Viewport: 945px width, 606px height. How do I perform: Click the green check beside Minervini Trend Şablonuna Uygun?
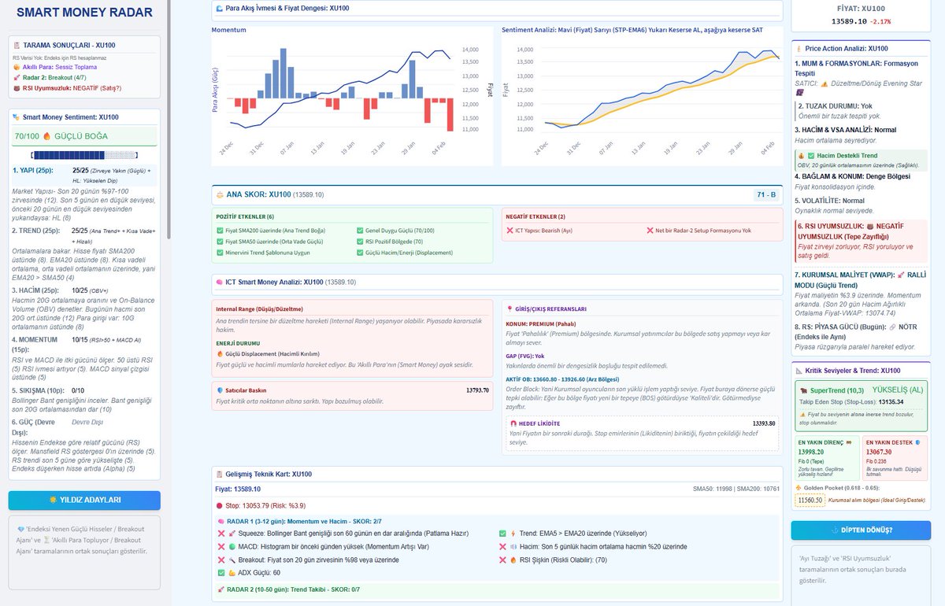point(220,253)
